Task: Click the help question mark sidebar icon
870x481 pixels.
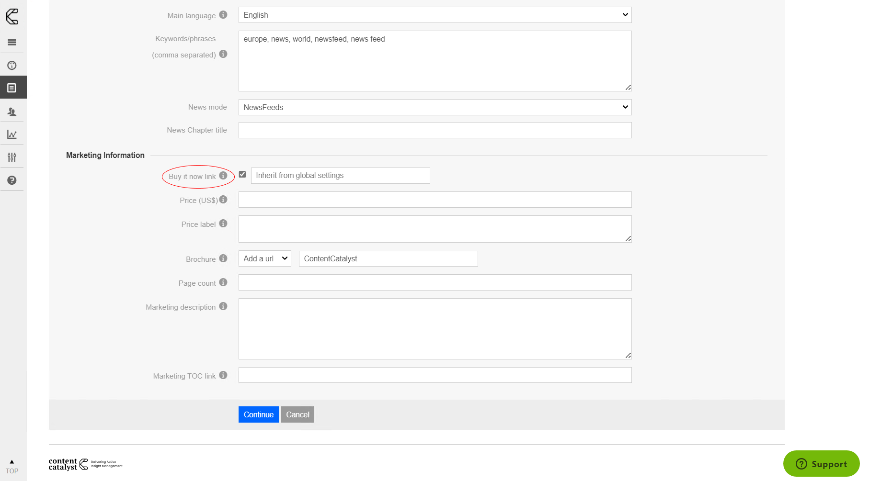Action: (12, 180)
